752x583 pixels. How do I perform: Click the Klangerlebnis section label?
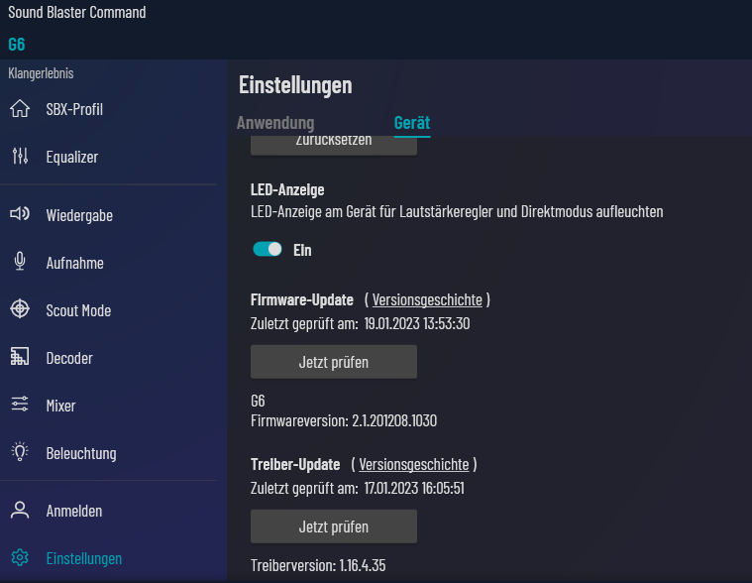pyautogui.click(x=42, y=73)
